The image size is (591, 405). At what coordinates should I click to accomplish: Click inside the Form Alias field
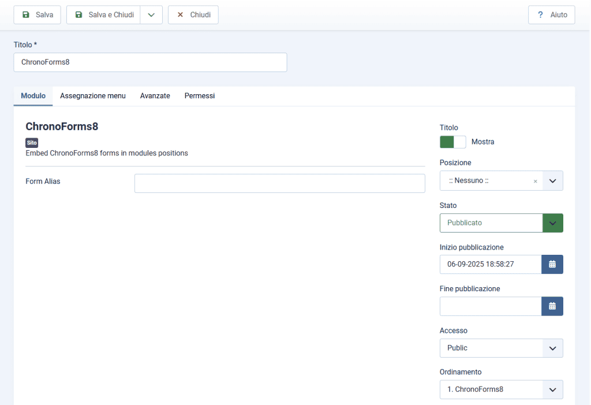(x=279, y=183)
